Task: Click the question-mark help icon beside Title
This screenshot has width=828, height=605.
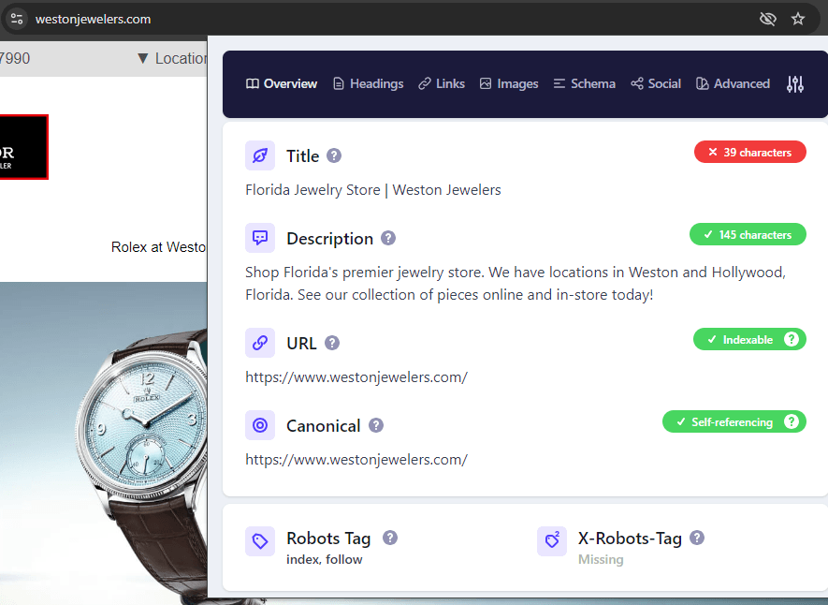Action: pos(332,156)
